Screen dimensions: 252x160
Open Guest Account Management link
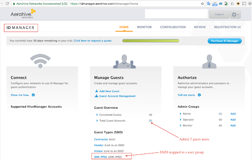click(117, 96)
